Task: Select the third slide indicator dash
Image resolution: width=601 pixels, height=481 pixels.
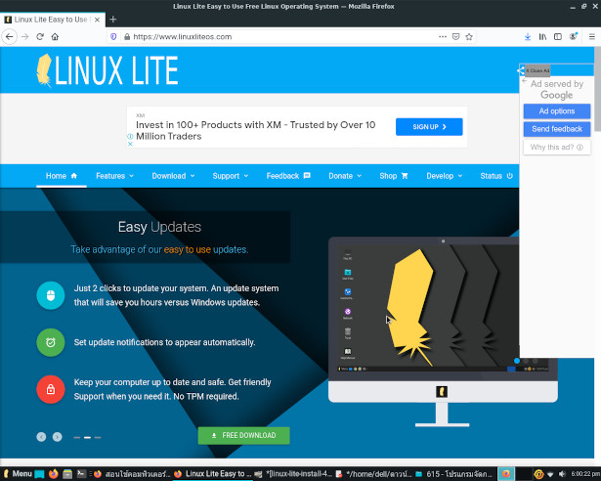Action: click(x=98, y=437)
